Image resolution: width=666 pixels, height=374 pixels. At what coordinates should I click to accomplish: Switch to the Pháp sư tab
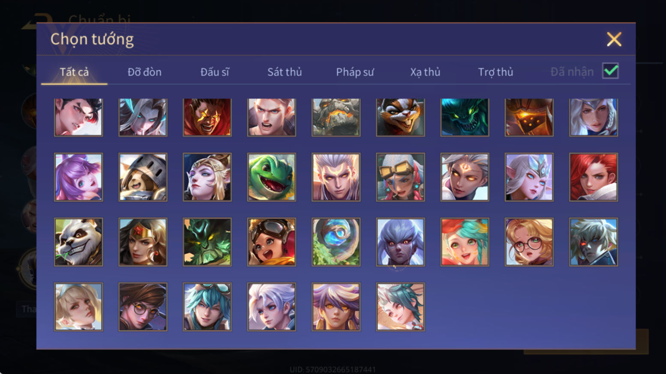355,72
